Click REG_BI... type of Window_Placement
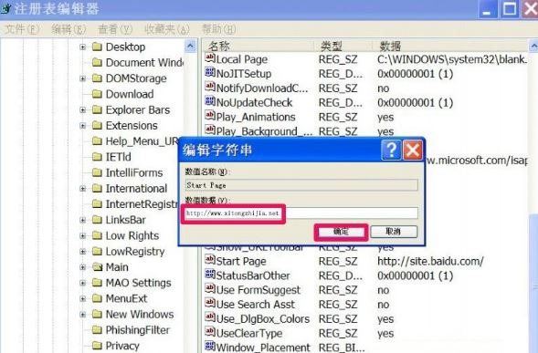Viewport: 538px width, 353px height. coord(342,348)
